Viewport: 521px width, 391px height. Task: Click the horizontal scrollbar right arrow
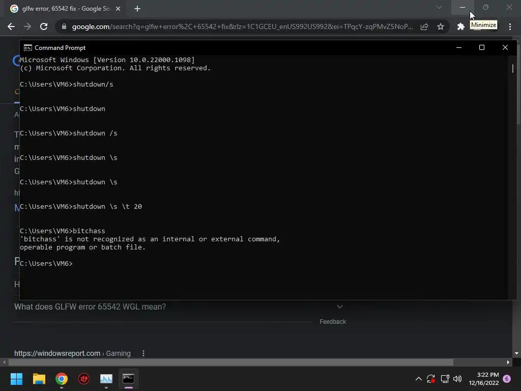tap(508, 362)
